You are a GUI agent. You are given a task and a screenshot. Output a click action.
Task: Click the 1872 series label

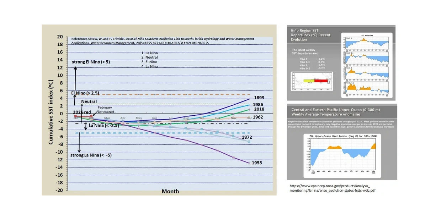pyautogui.click(x=247, y=137)
